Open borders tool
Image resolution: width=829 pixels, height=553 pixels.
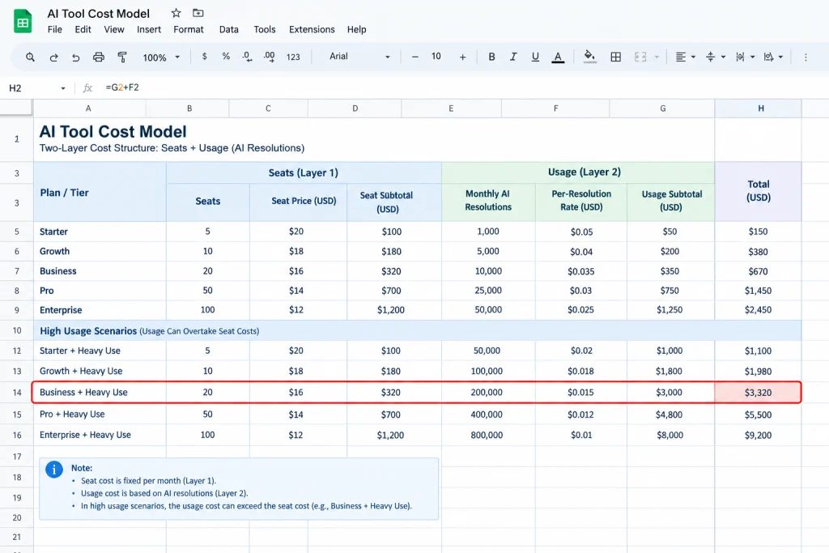pos(615,57)
